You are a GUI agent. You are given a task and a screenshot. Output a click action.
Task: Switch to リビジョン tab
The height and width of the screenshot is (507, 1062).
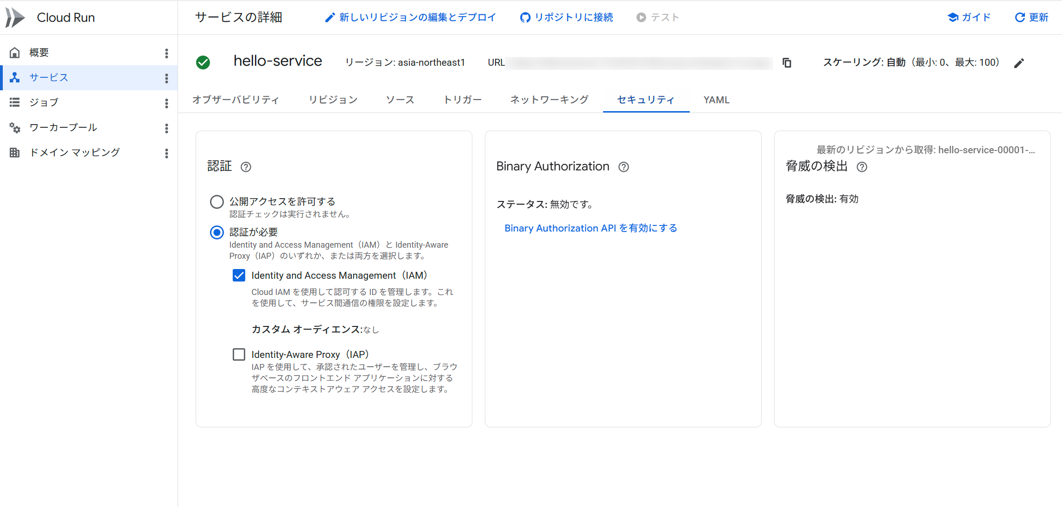(333, 100)
